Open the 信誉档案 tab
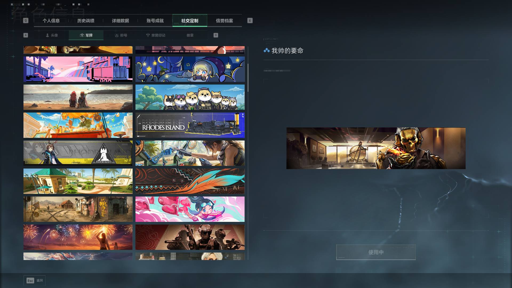Viewport: 512px width, 288px height. pos(225,21)
